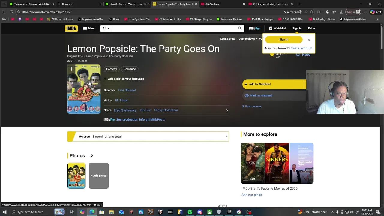The height and width of the screenshot is (216, 384).
Task: Show more bookmarks overflow chevron
Action: click(377, 19)
